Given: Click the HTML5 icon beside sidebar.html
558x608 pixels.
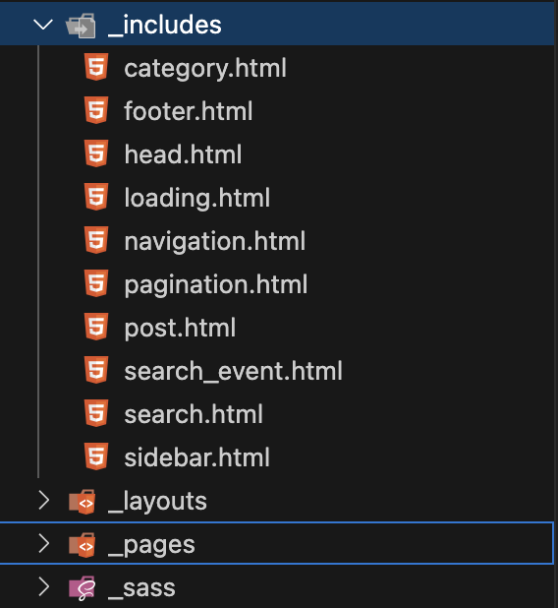Looking at the screenshot, I should [x=96, y=456].
